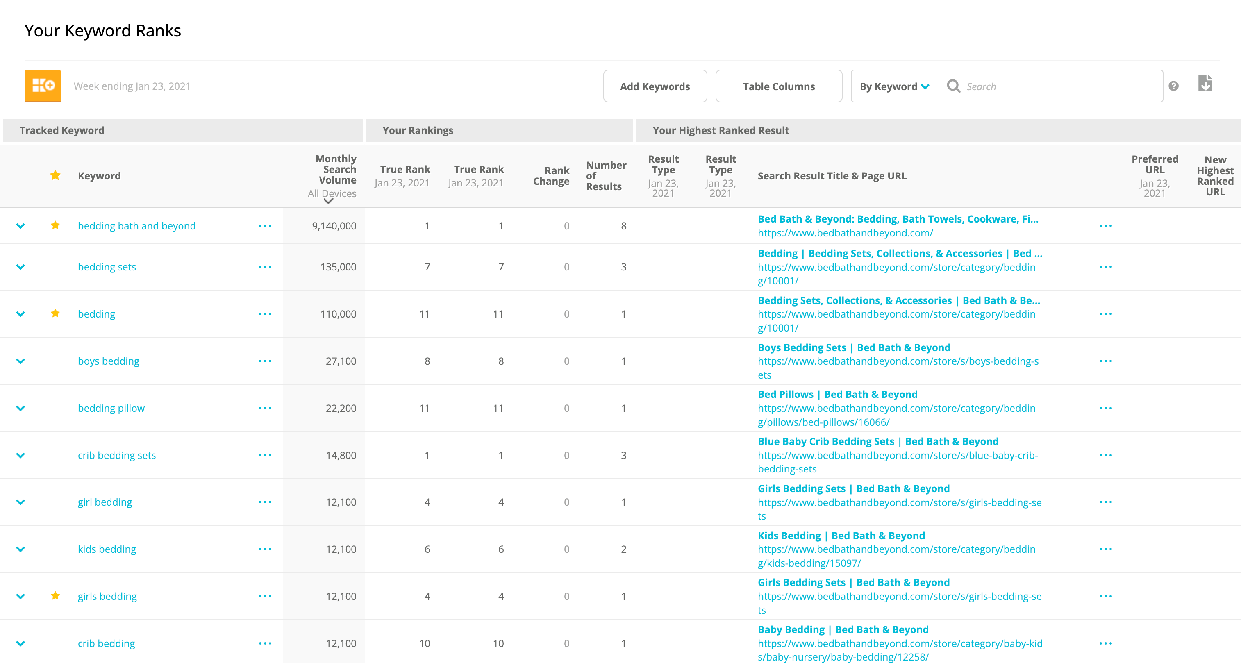Open options dots for bedding bath and beyond keyword

pyautogui.click(x=265, y=226)
